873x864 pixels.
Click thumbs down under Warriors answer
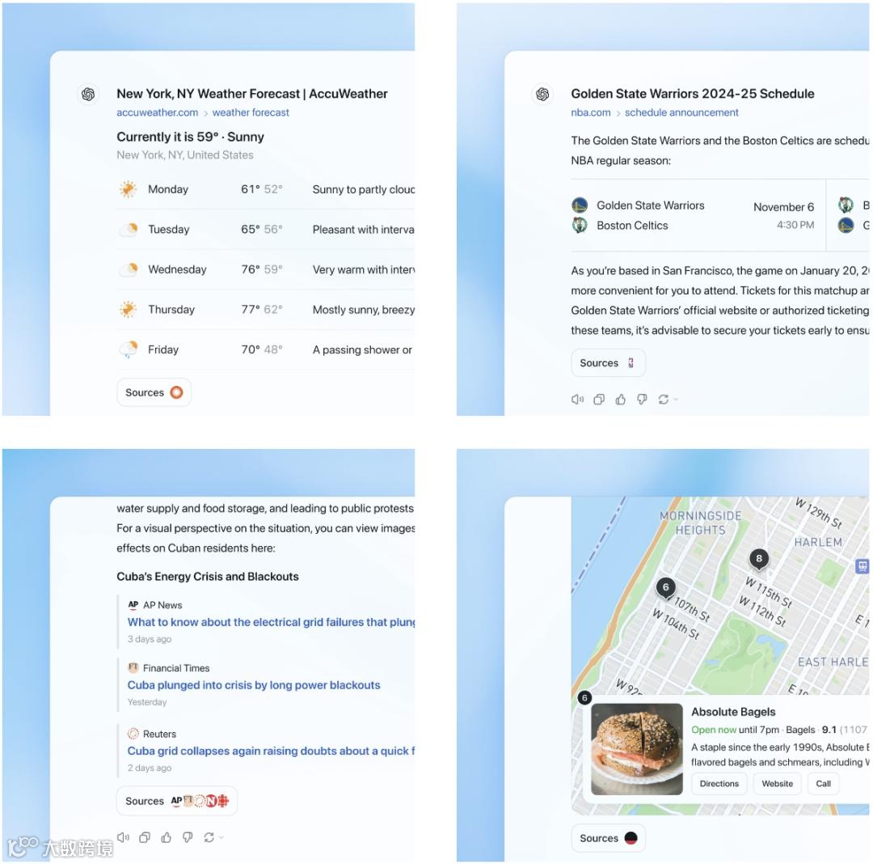(642, 400)
